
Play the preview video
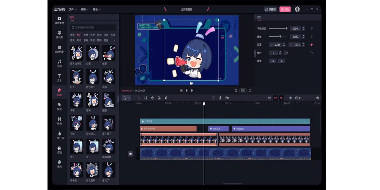coord(187,90)
